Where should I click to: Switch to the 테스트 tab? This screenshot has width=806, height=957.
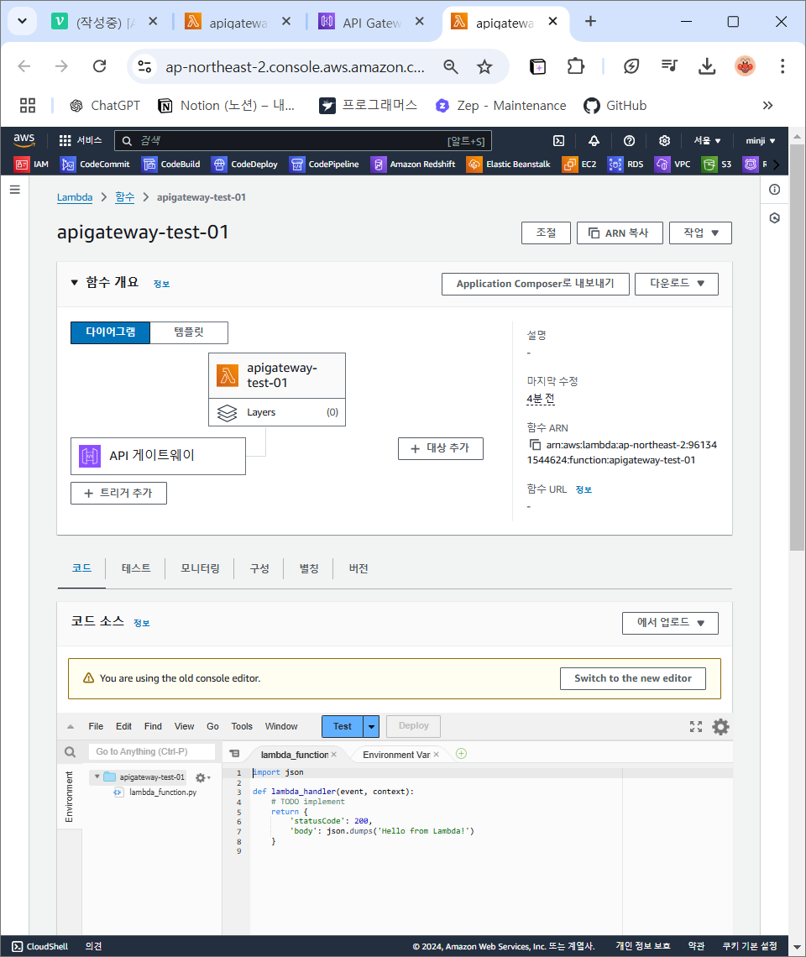click(135, 568)
